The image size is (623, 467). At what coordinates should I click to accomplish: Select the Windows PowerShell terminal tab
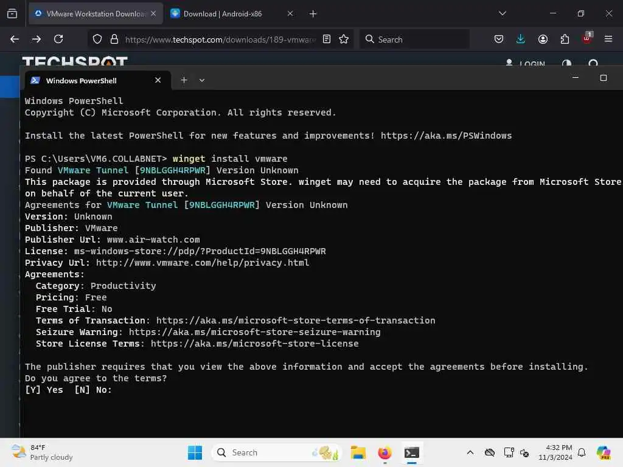pyautogui.click(x=98, y=81)
